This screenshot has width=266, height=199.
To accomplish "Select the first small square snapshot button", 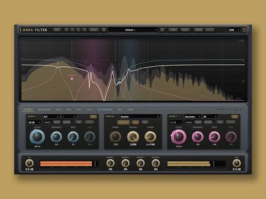I will (x=66, y=30).
